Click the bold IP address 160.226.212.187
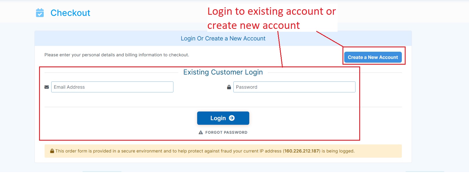The height and width of the screenshot is (173, 469). (302, 151)
